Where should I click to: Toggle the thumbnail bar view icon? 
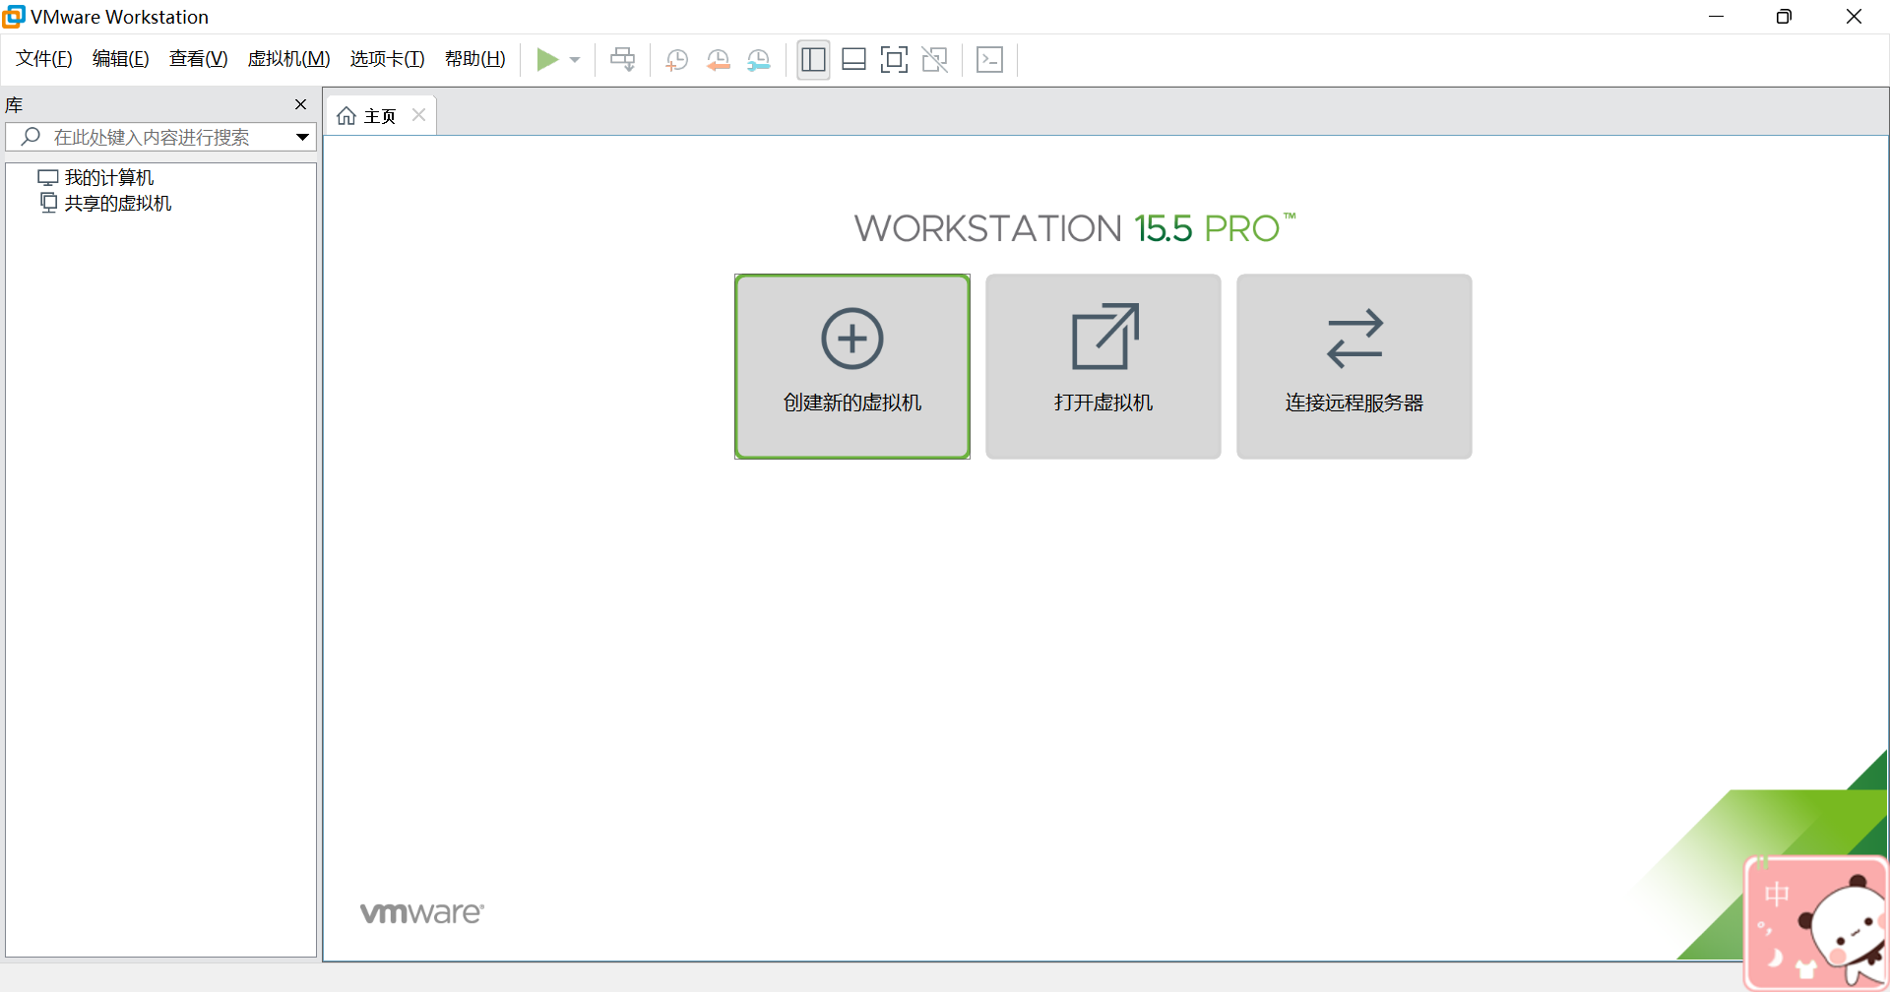pyautogui.click(x=853, y=60)
